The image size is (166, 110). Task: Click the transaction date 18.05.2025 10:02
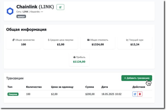pyautogui.click(x=112, y=94)
